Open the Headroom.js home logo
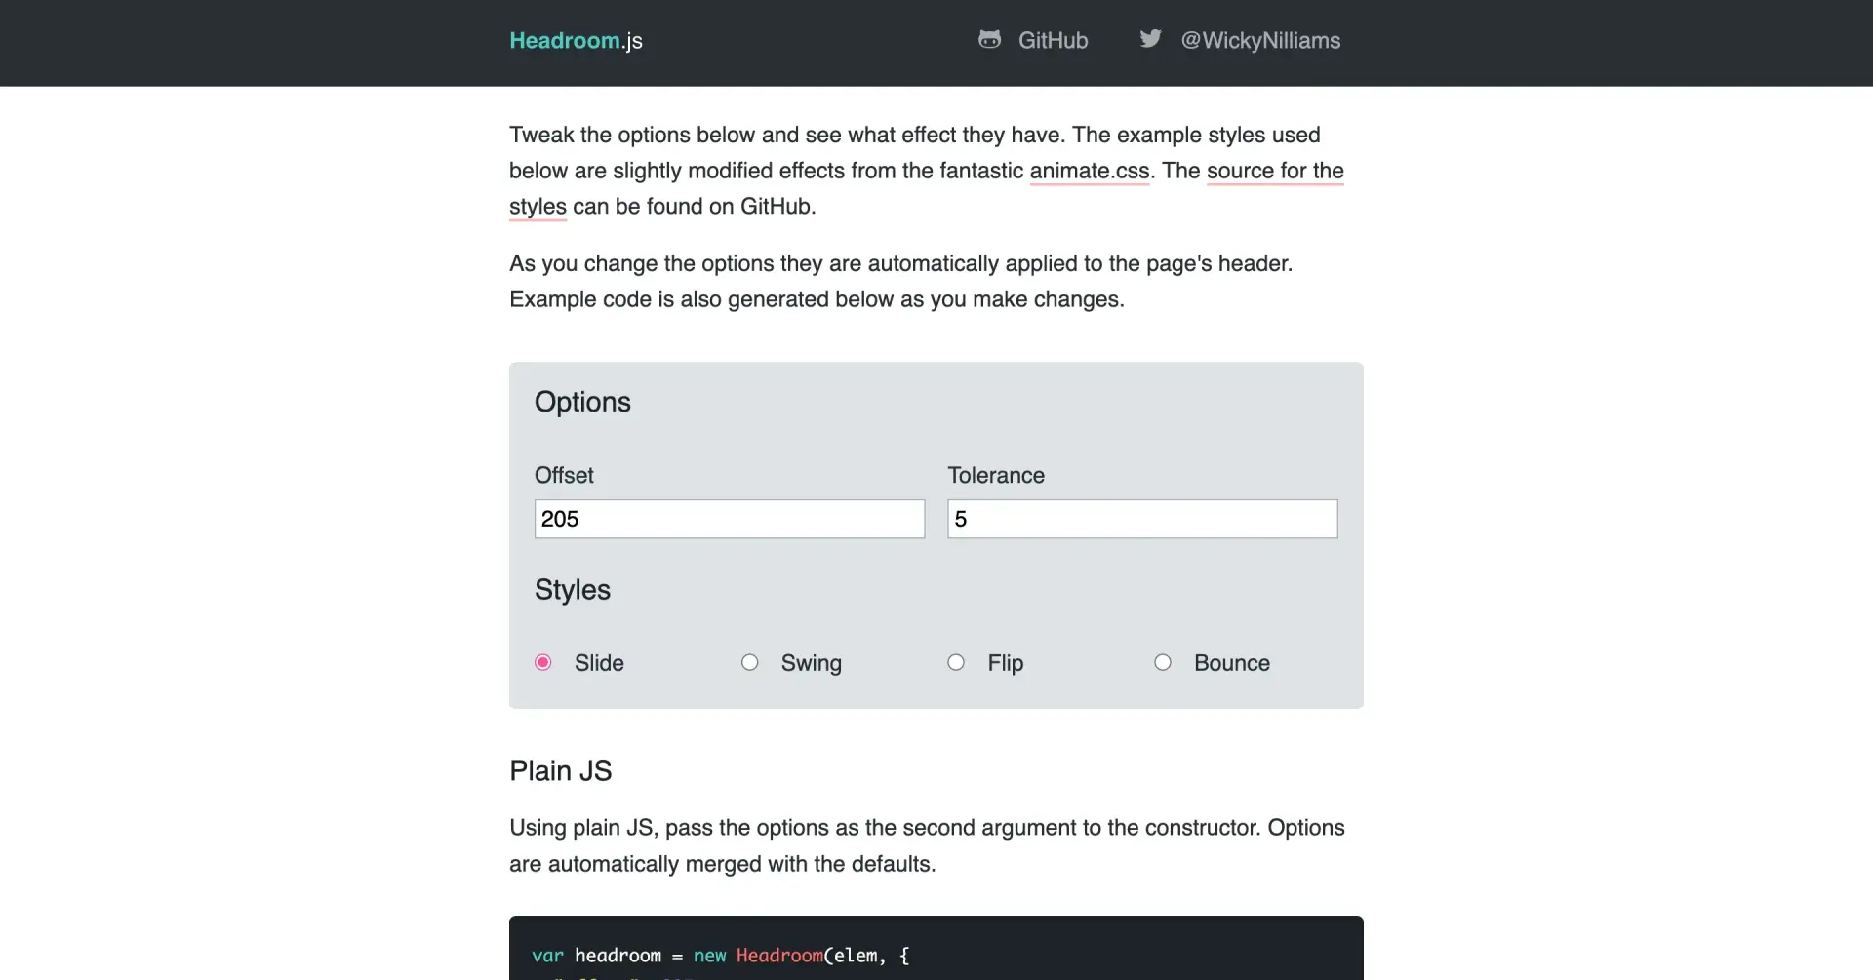The image size is (1873, 980). 576,41
